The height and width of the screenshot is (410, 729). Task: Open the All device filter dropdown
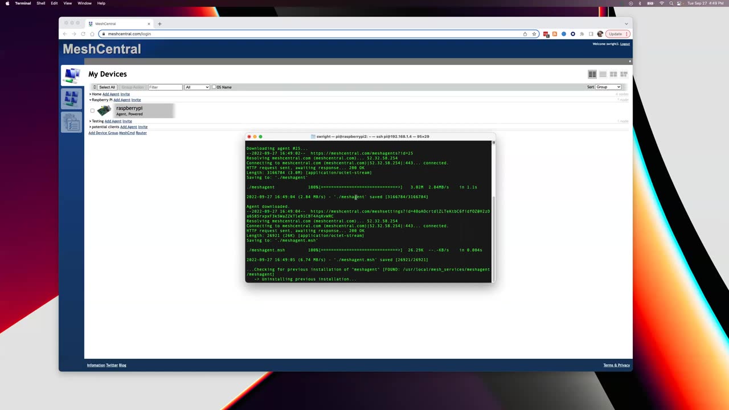click(x=197, y=87)
